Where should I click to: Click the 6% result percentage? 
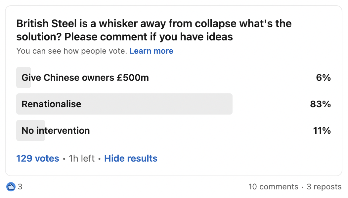pos(324,77)
